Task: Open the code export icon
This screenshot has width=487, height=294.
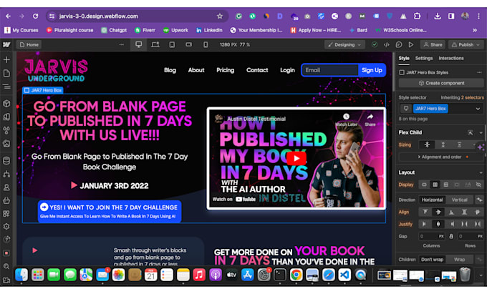Action: tap(386, 44)
